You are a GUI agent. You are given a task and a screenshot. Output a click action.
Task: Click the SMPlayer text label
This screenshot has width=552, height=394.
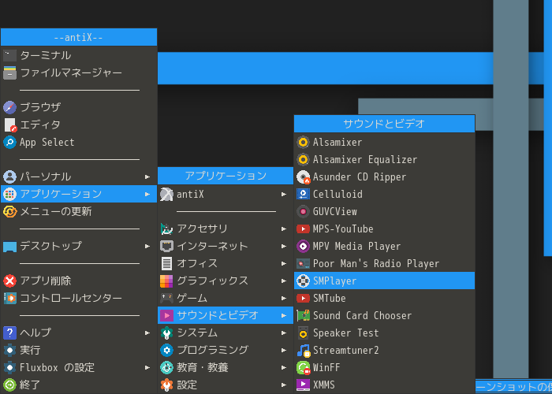[x=335, y=281]
